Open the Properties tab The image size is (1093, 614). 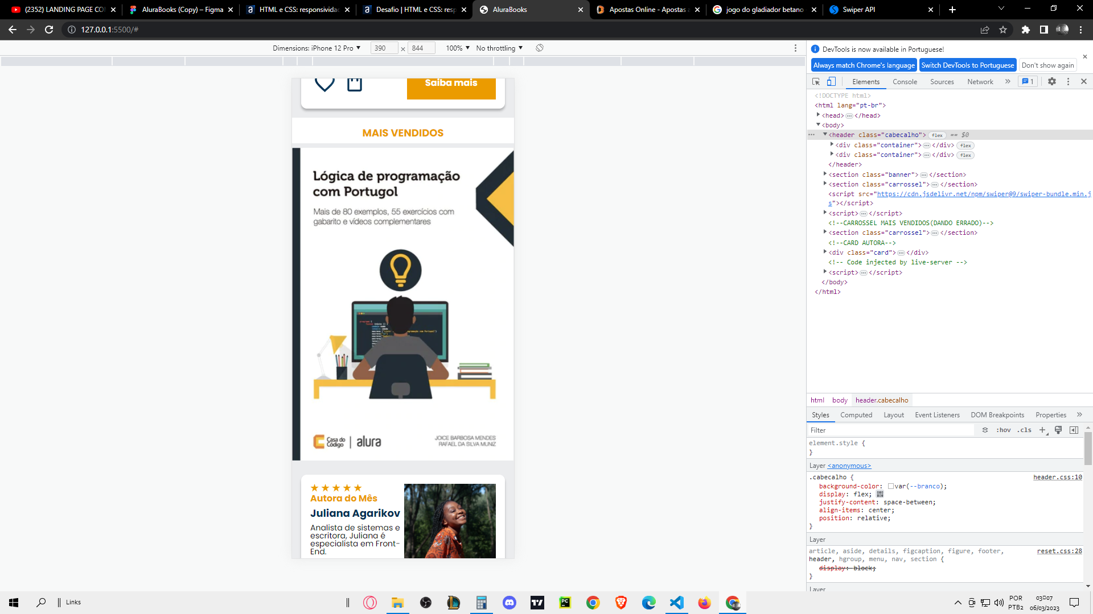pyautogui.click(x=1050, y=415)
